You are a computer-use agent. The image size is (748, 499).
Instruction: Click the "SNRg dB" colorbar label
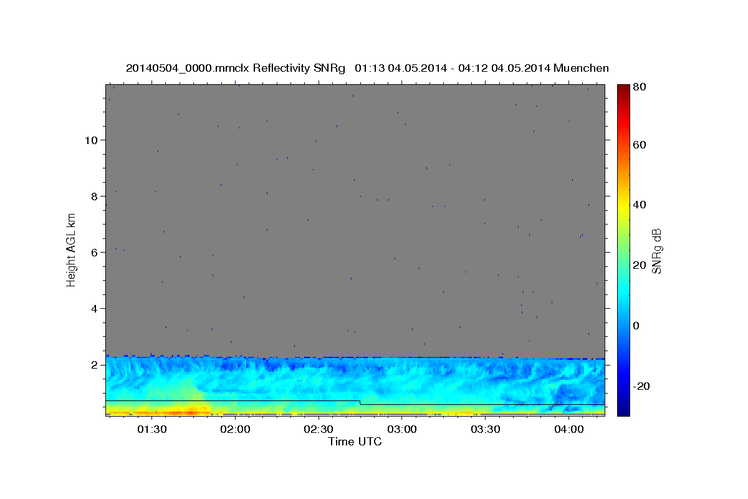(x=656, y=251)
